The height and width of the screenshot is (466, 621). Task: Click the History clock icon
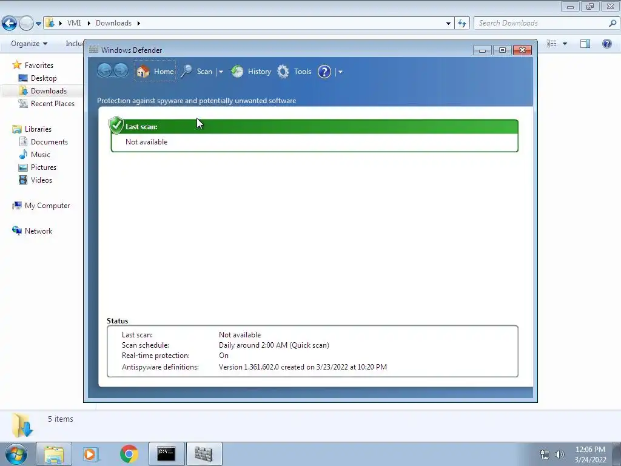point(237,72)
